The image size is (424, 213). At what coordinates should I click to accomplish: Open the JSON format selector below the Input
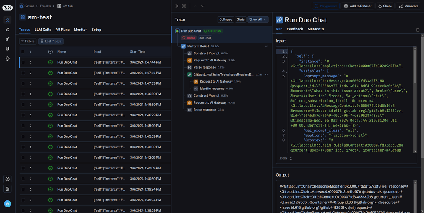tap(286, 158)
